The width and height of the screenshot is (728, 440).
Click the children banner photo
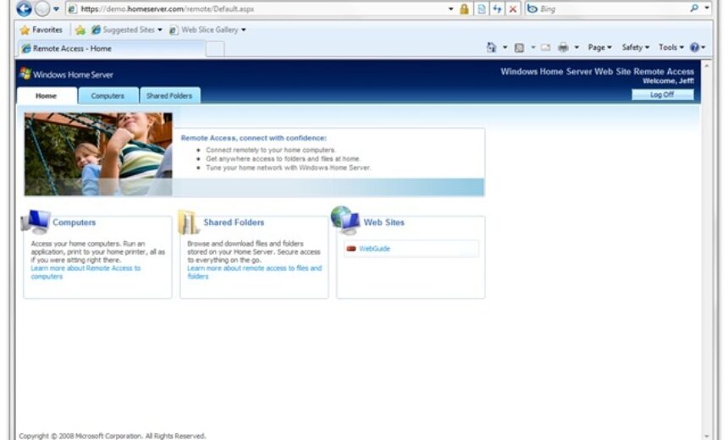[98, 154]
